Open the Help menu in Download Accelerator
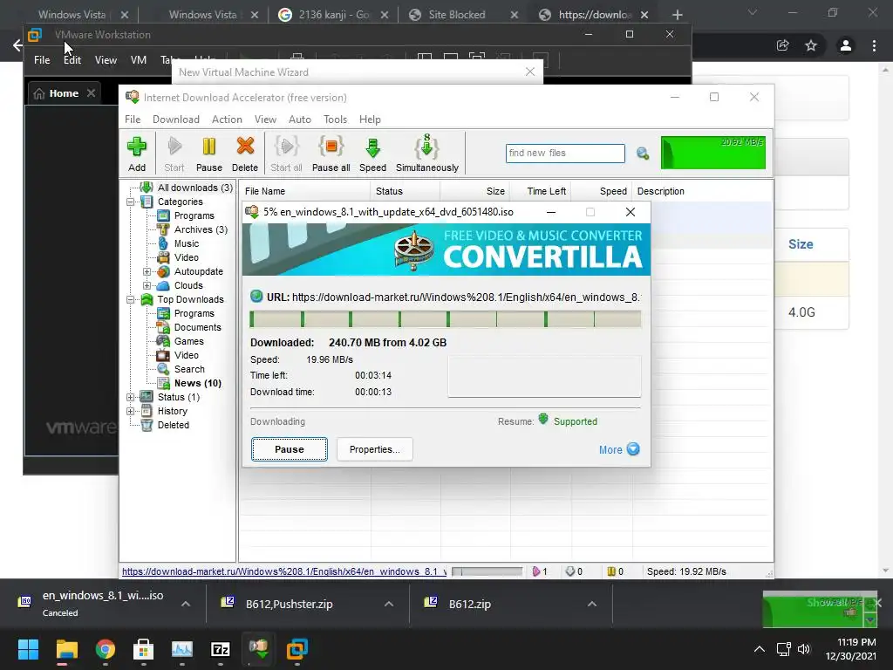893x670 pixels. pos(370,119)
